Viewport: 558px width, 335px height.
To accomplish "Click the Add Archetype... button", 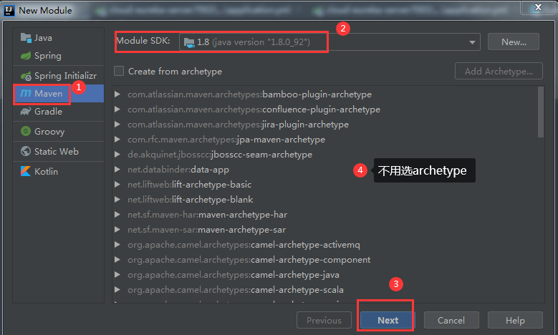I will pyautogui.click(x=499, y=71).
